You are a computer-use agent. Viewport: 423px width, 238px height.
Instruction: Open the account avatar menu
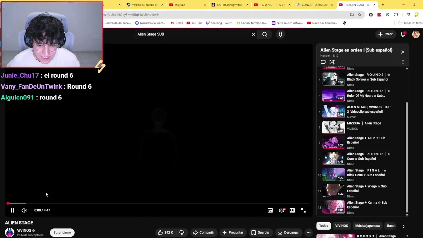pyautogui.click(x=416, y=34)
